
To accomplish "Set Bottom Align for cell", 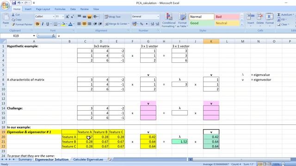I will [x=89, y=17].
